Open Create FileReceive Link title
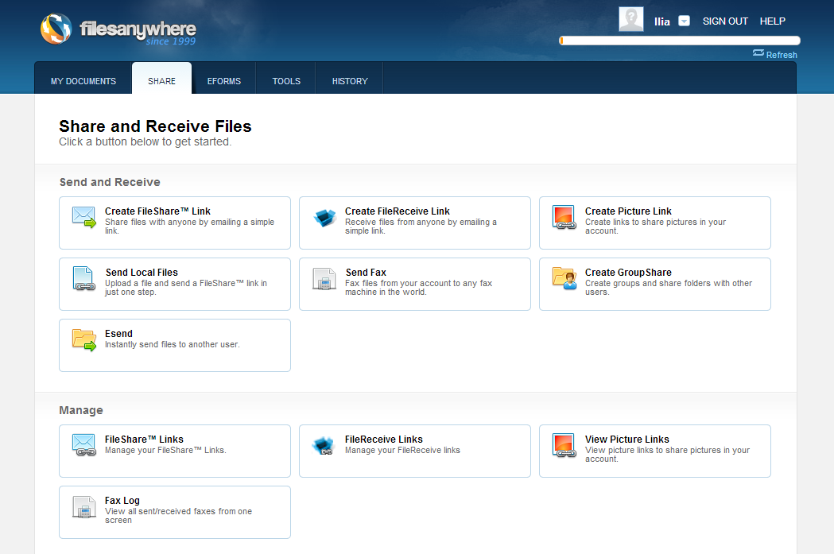Viewport: 834px width, 554px height. click(398, 211)
